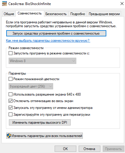Switch to the Общие tab
The height and width of the screenshot is (153, 125).
9,14
